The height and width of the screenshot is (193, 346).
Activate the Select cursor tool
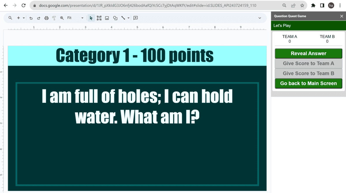91,18
